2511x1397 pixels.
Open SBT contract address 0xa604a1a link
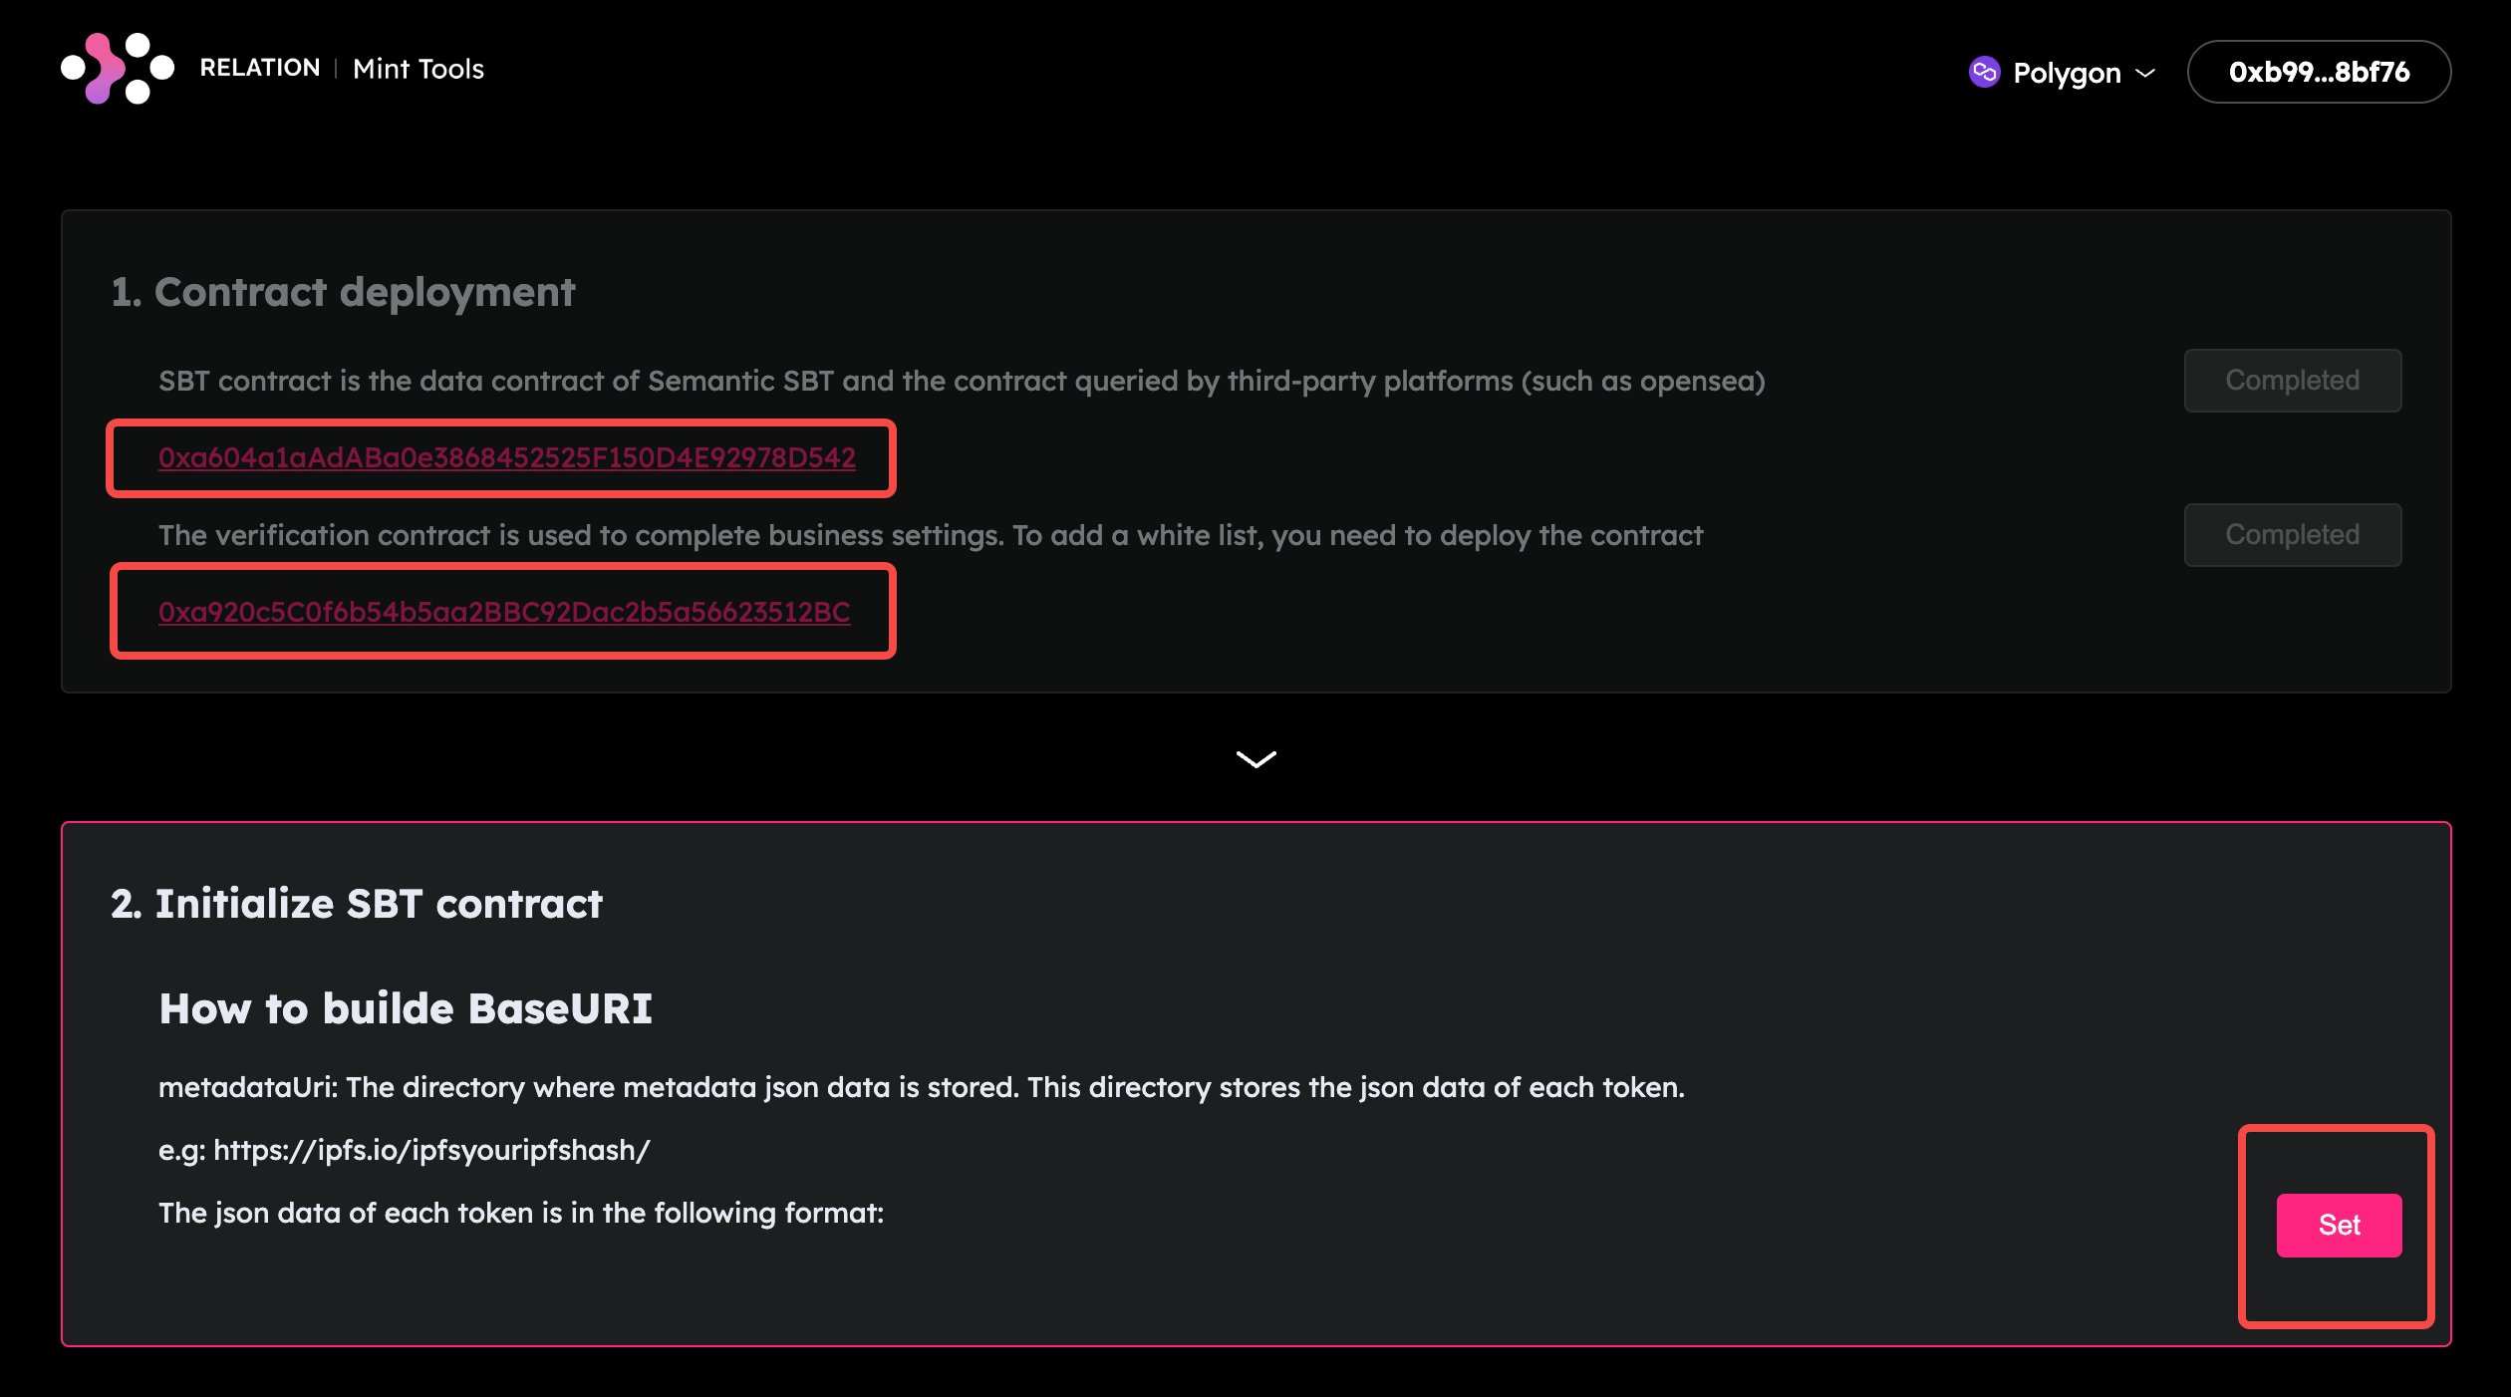[x=506, y=457]
